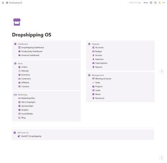Click the comments speech bubble icon
This screenshot has width=167, height=163.
coord(151,3)
